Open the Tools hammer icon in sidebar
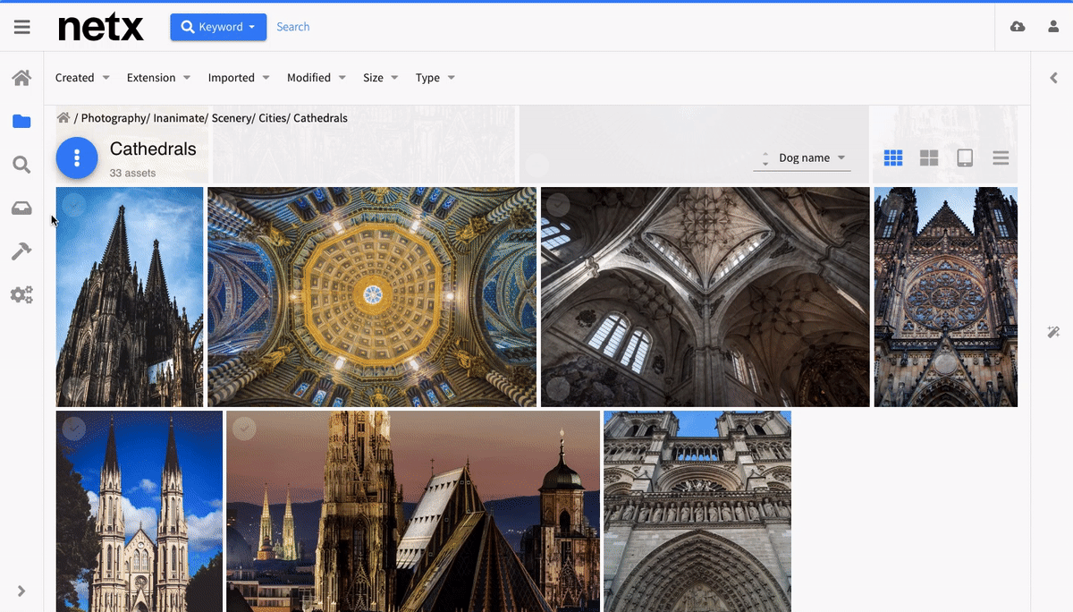 pos(21,251)
